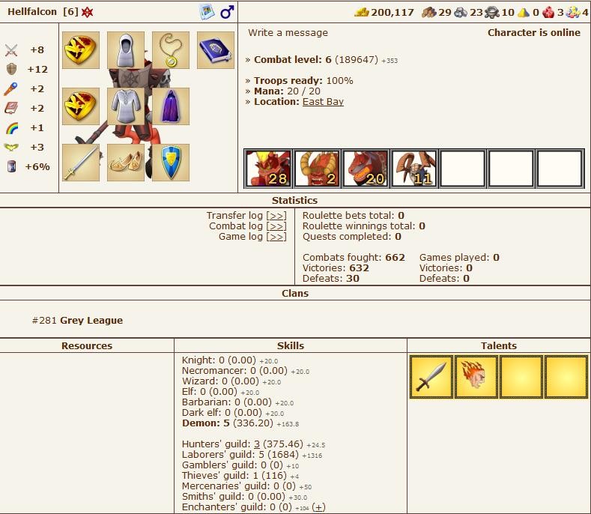Click the hooded helmet equipment slot

pyautogui.click(x=126, y=50)
